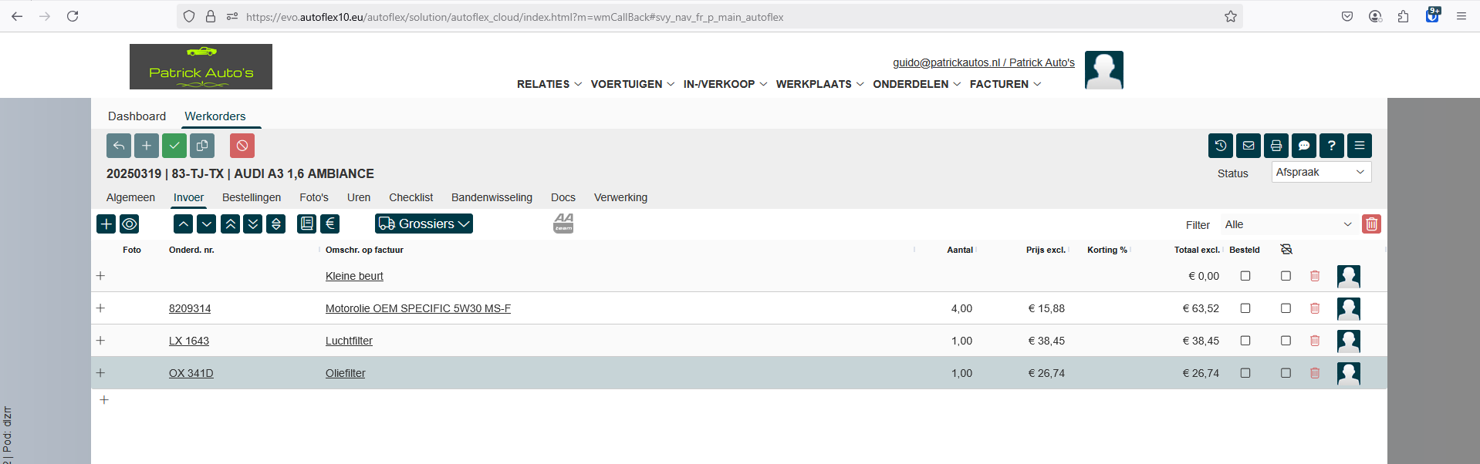Click the red cancel icon button
This screenshot has height=464, width=1480.
point(242,146)
